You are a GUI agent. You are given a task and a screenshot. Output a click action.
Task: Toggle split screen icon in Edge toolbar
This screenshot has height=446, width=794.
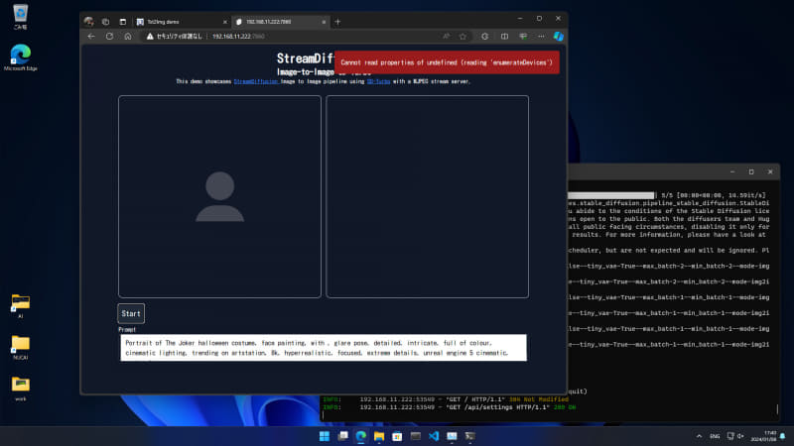pyautogui.click(x=504, y=37)
